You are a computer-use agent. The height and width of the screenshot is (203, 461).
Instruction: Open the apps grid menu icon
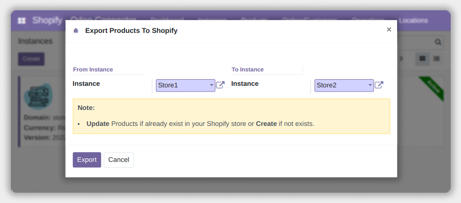pos(22,21)
